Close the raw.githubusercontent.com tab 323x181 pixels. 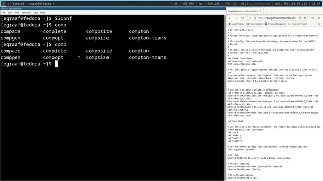tap(261, 11)
